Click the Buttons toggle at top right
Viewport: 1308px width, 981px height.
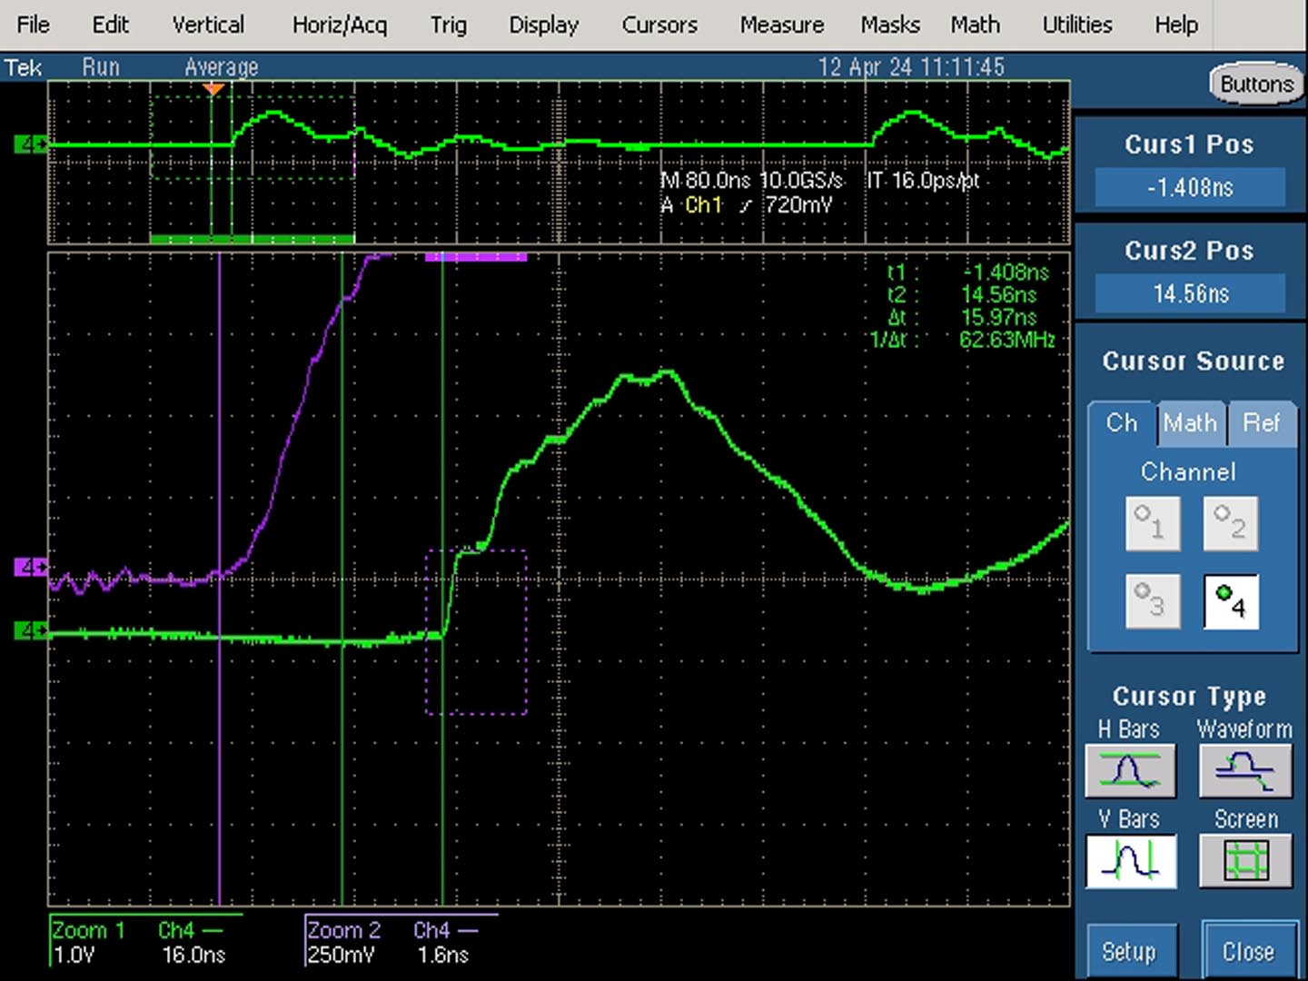coord(1256,84)
